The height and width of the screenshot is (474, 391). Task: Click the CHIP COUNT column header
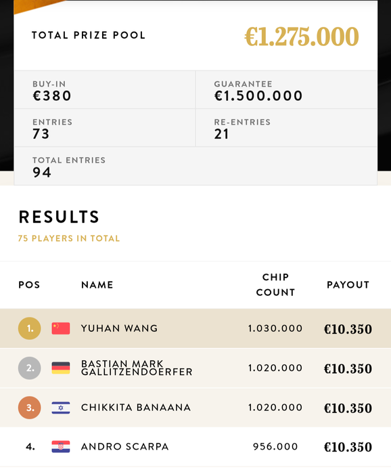pos(275,285)
